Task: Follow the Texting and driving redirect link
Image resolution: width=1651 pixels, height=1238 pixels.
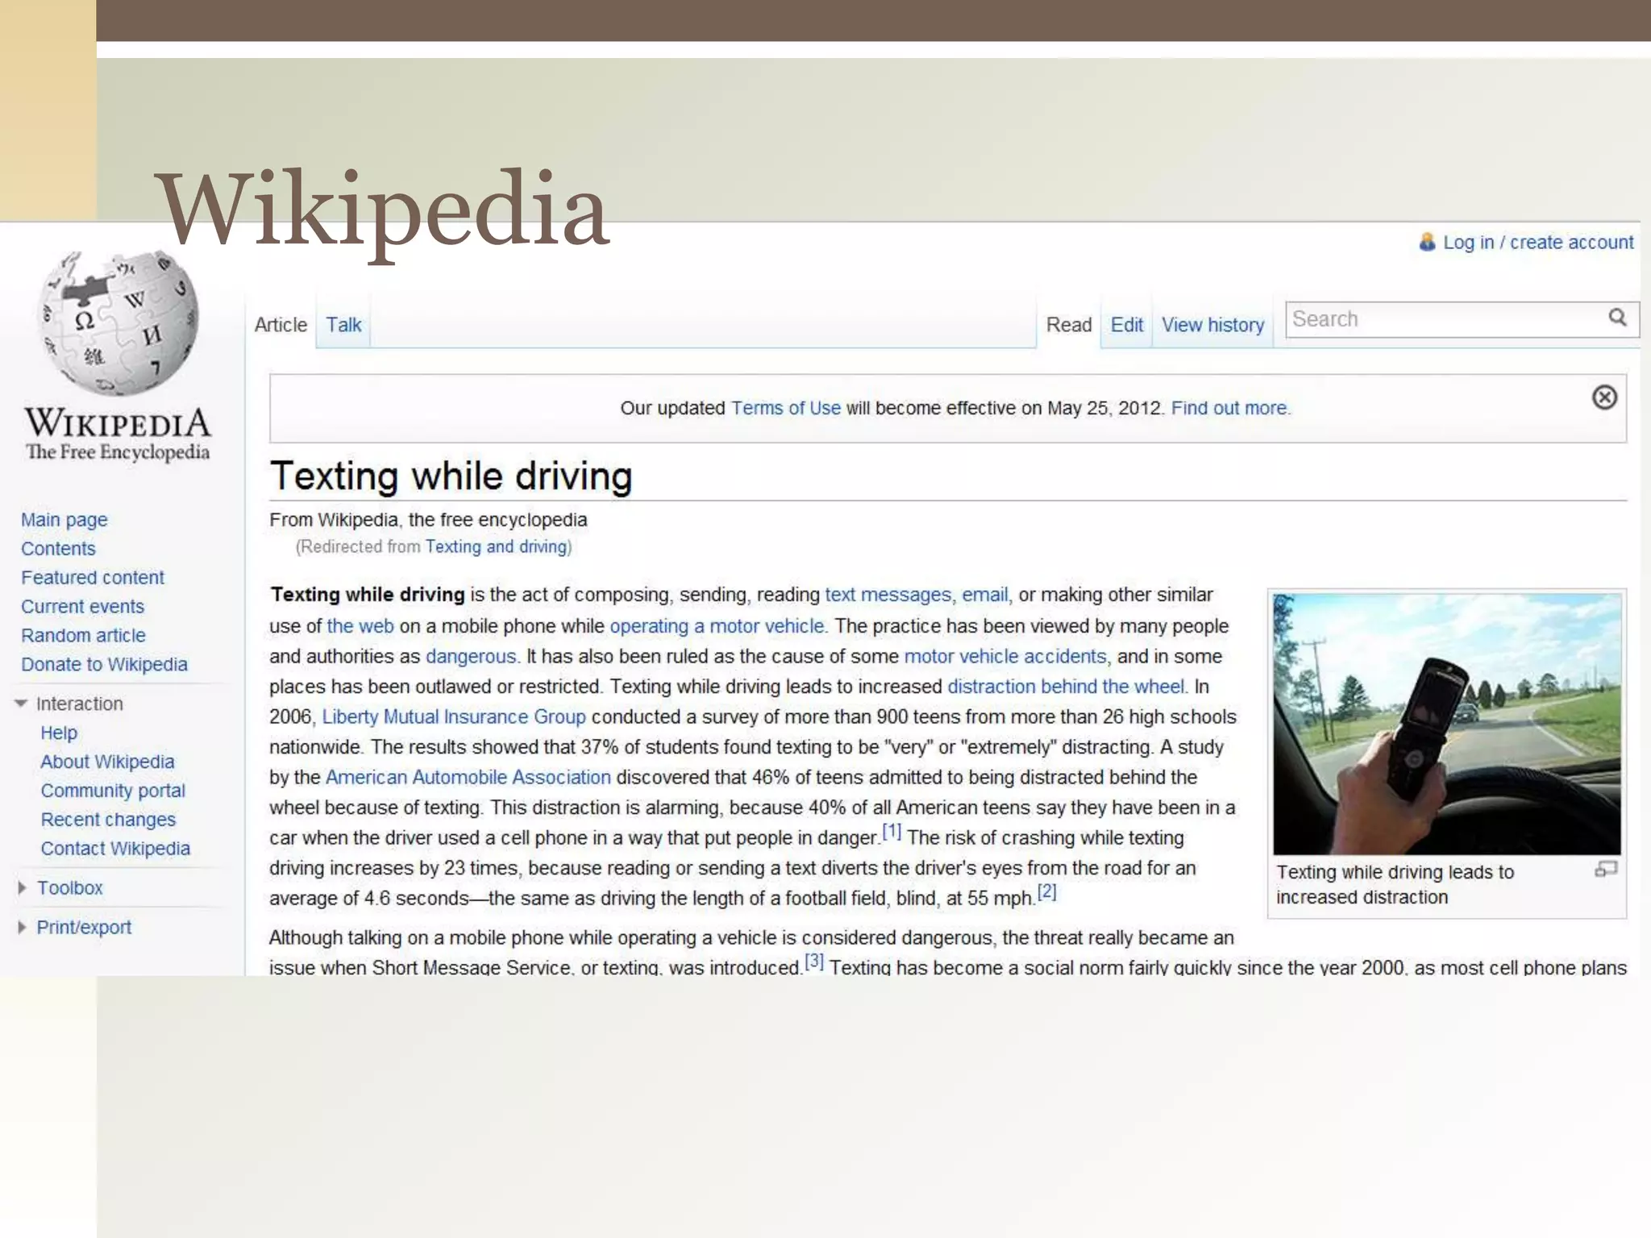Action: pyautogui.click(x=497, y=546)
